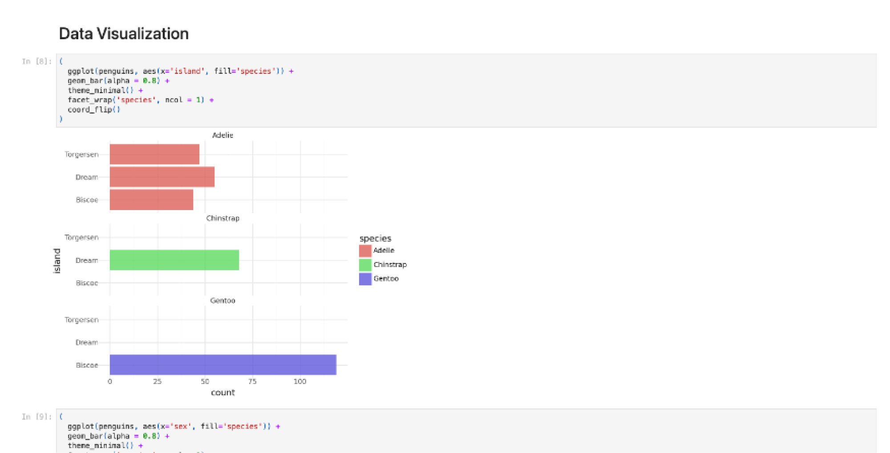Click the Gentoo legend label
This screenshot has width=890, height=453.
pyautogui.click(x=386, y=279)
